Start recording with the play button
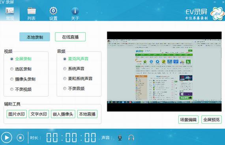This screenshot has width=225, height=145. coord(7,138)
